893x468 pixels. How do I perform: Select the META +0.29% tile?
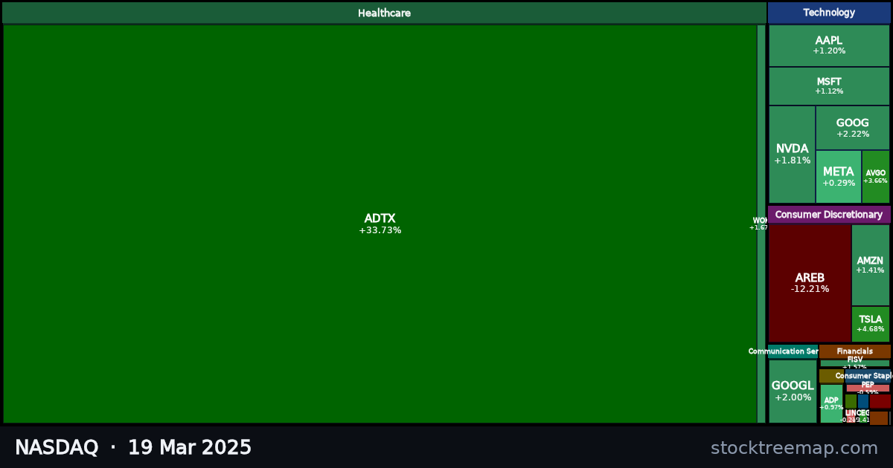point(839,177)
